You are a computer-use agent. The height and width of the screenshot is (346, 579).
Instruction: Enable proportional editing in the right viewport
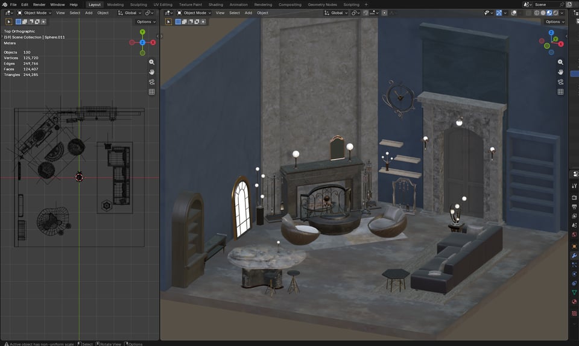pyautogui.click(x=384, y=13)
